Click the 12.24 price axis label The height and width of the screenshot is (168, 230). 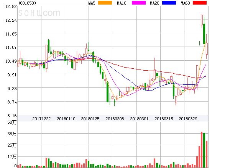[11, 20]
